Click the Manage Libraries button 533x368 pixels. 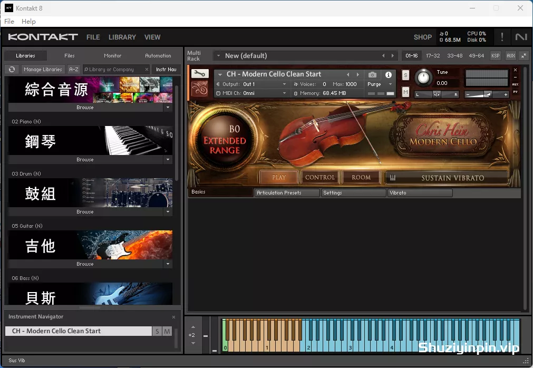(43, 70)
